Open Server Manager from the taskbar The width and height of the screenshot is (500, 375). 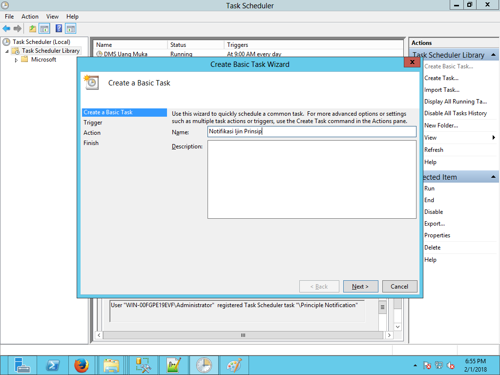point(22,365)
